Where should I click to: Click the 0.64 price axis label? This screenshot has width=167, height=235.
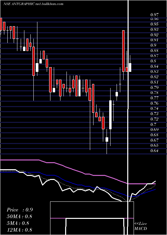click(x=154, y=151)
